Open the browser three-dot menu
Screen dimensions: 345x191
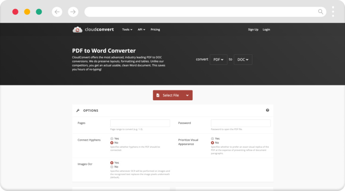[333, 12]
